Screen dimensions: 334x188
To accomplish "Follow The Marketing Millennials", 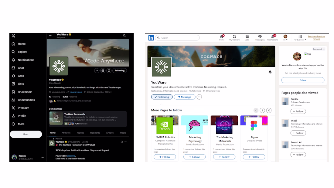I will click(224, 157).
